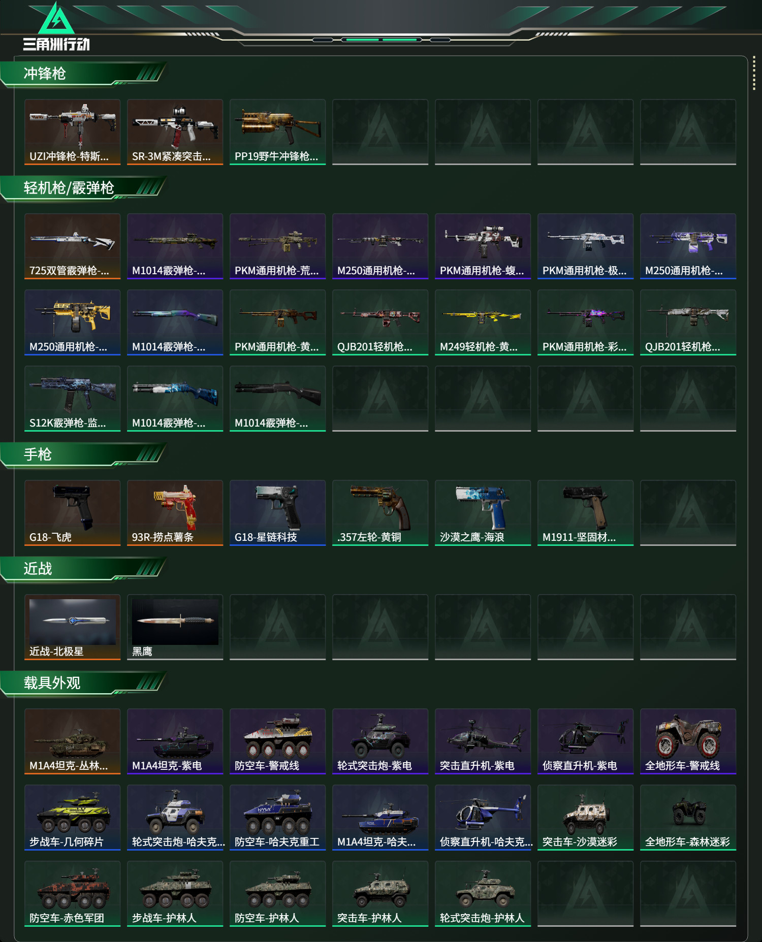Select the PP19野牛冲锋枪 SMG skin

click(278, 132)
